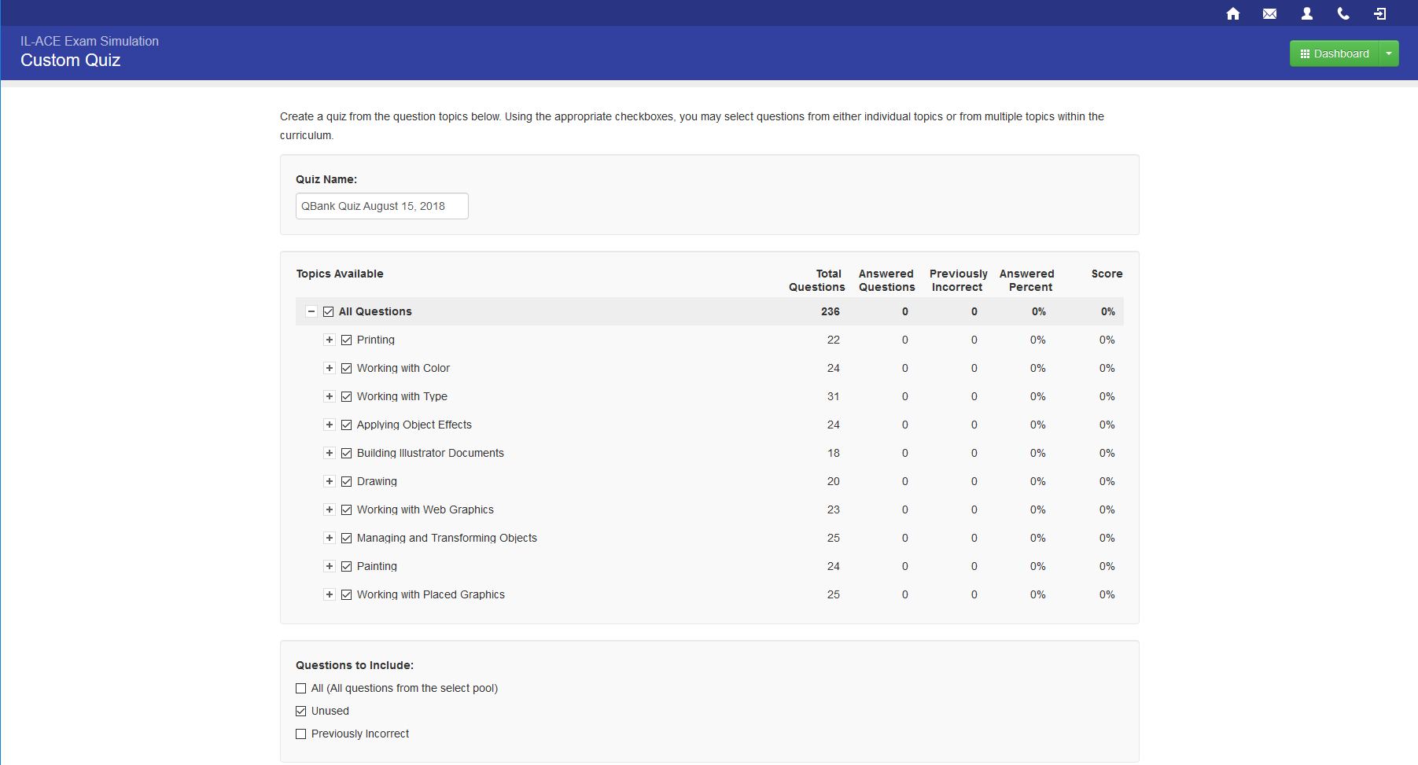
Task: Click the Home icon in top bar
Action: [1232, 13]
